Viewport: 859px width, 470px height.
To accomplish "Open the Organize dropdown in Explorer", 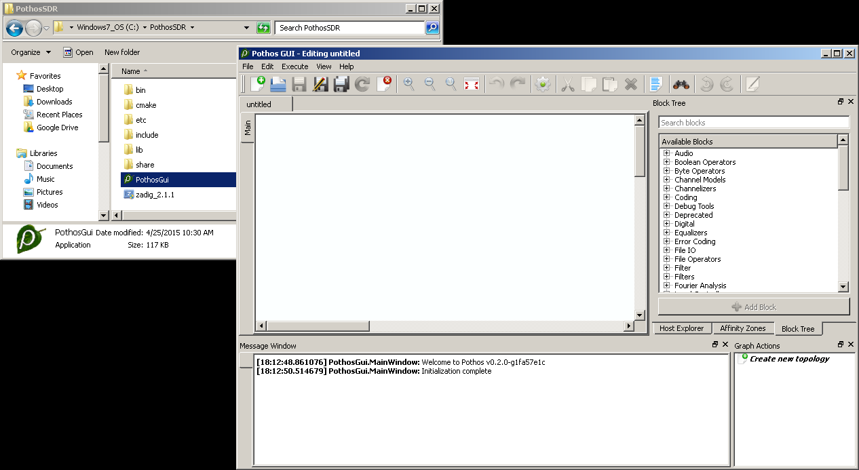I will coord(31,52).
